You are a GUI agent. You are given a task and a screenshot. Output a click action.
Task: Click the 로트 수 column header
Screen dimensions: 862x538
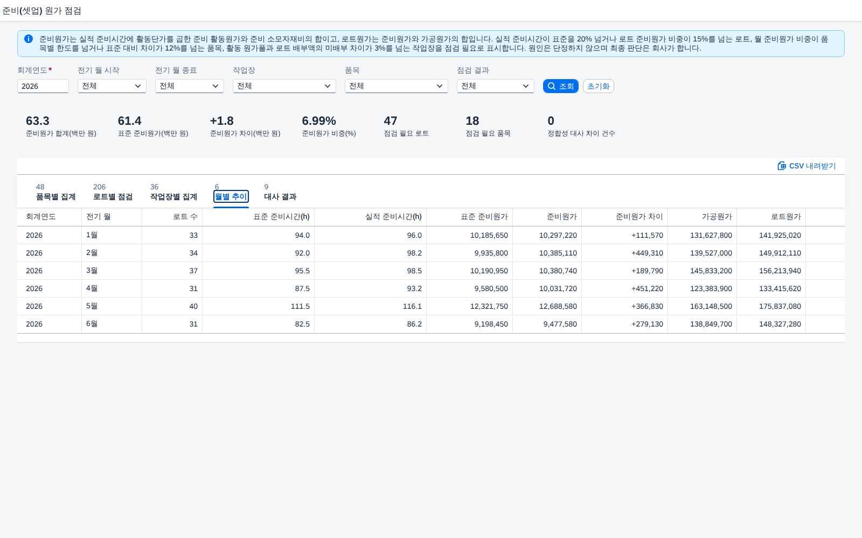[185, 217]
